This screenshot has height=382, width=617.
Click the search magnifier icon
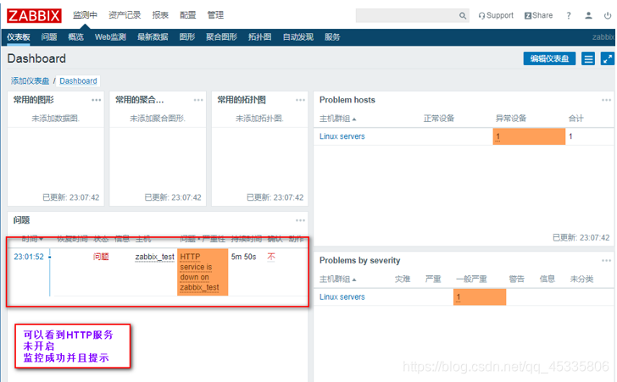click(463, 16)
